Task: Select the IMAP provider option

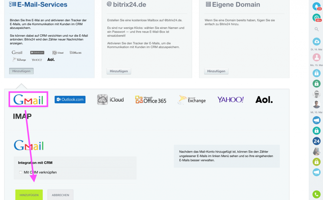Action: pos(22,116)
